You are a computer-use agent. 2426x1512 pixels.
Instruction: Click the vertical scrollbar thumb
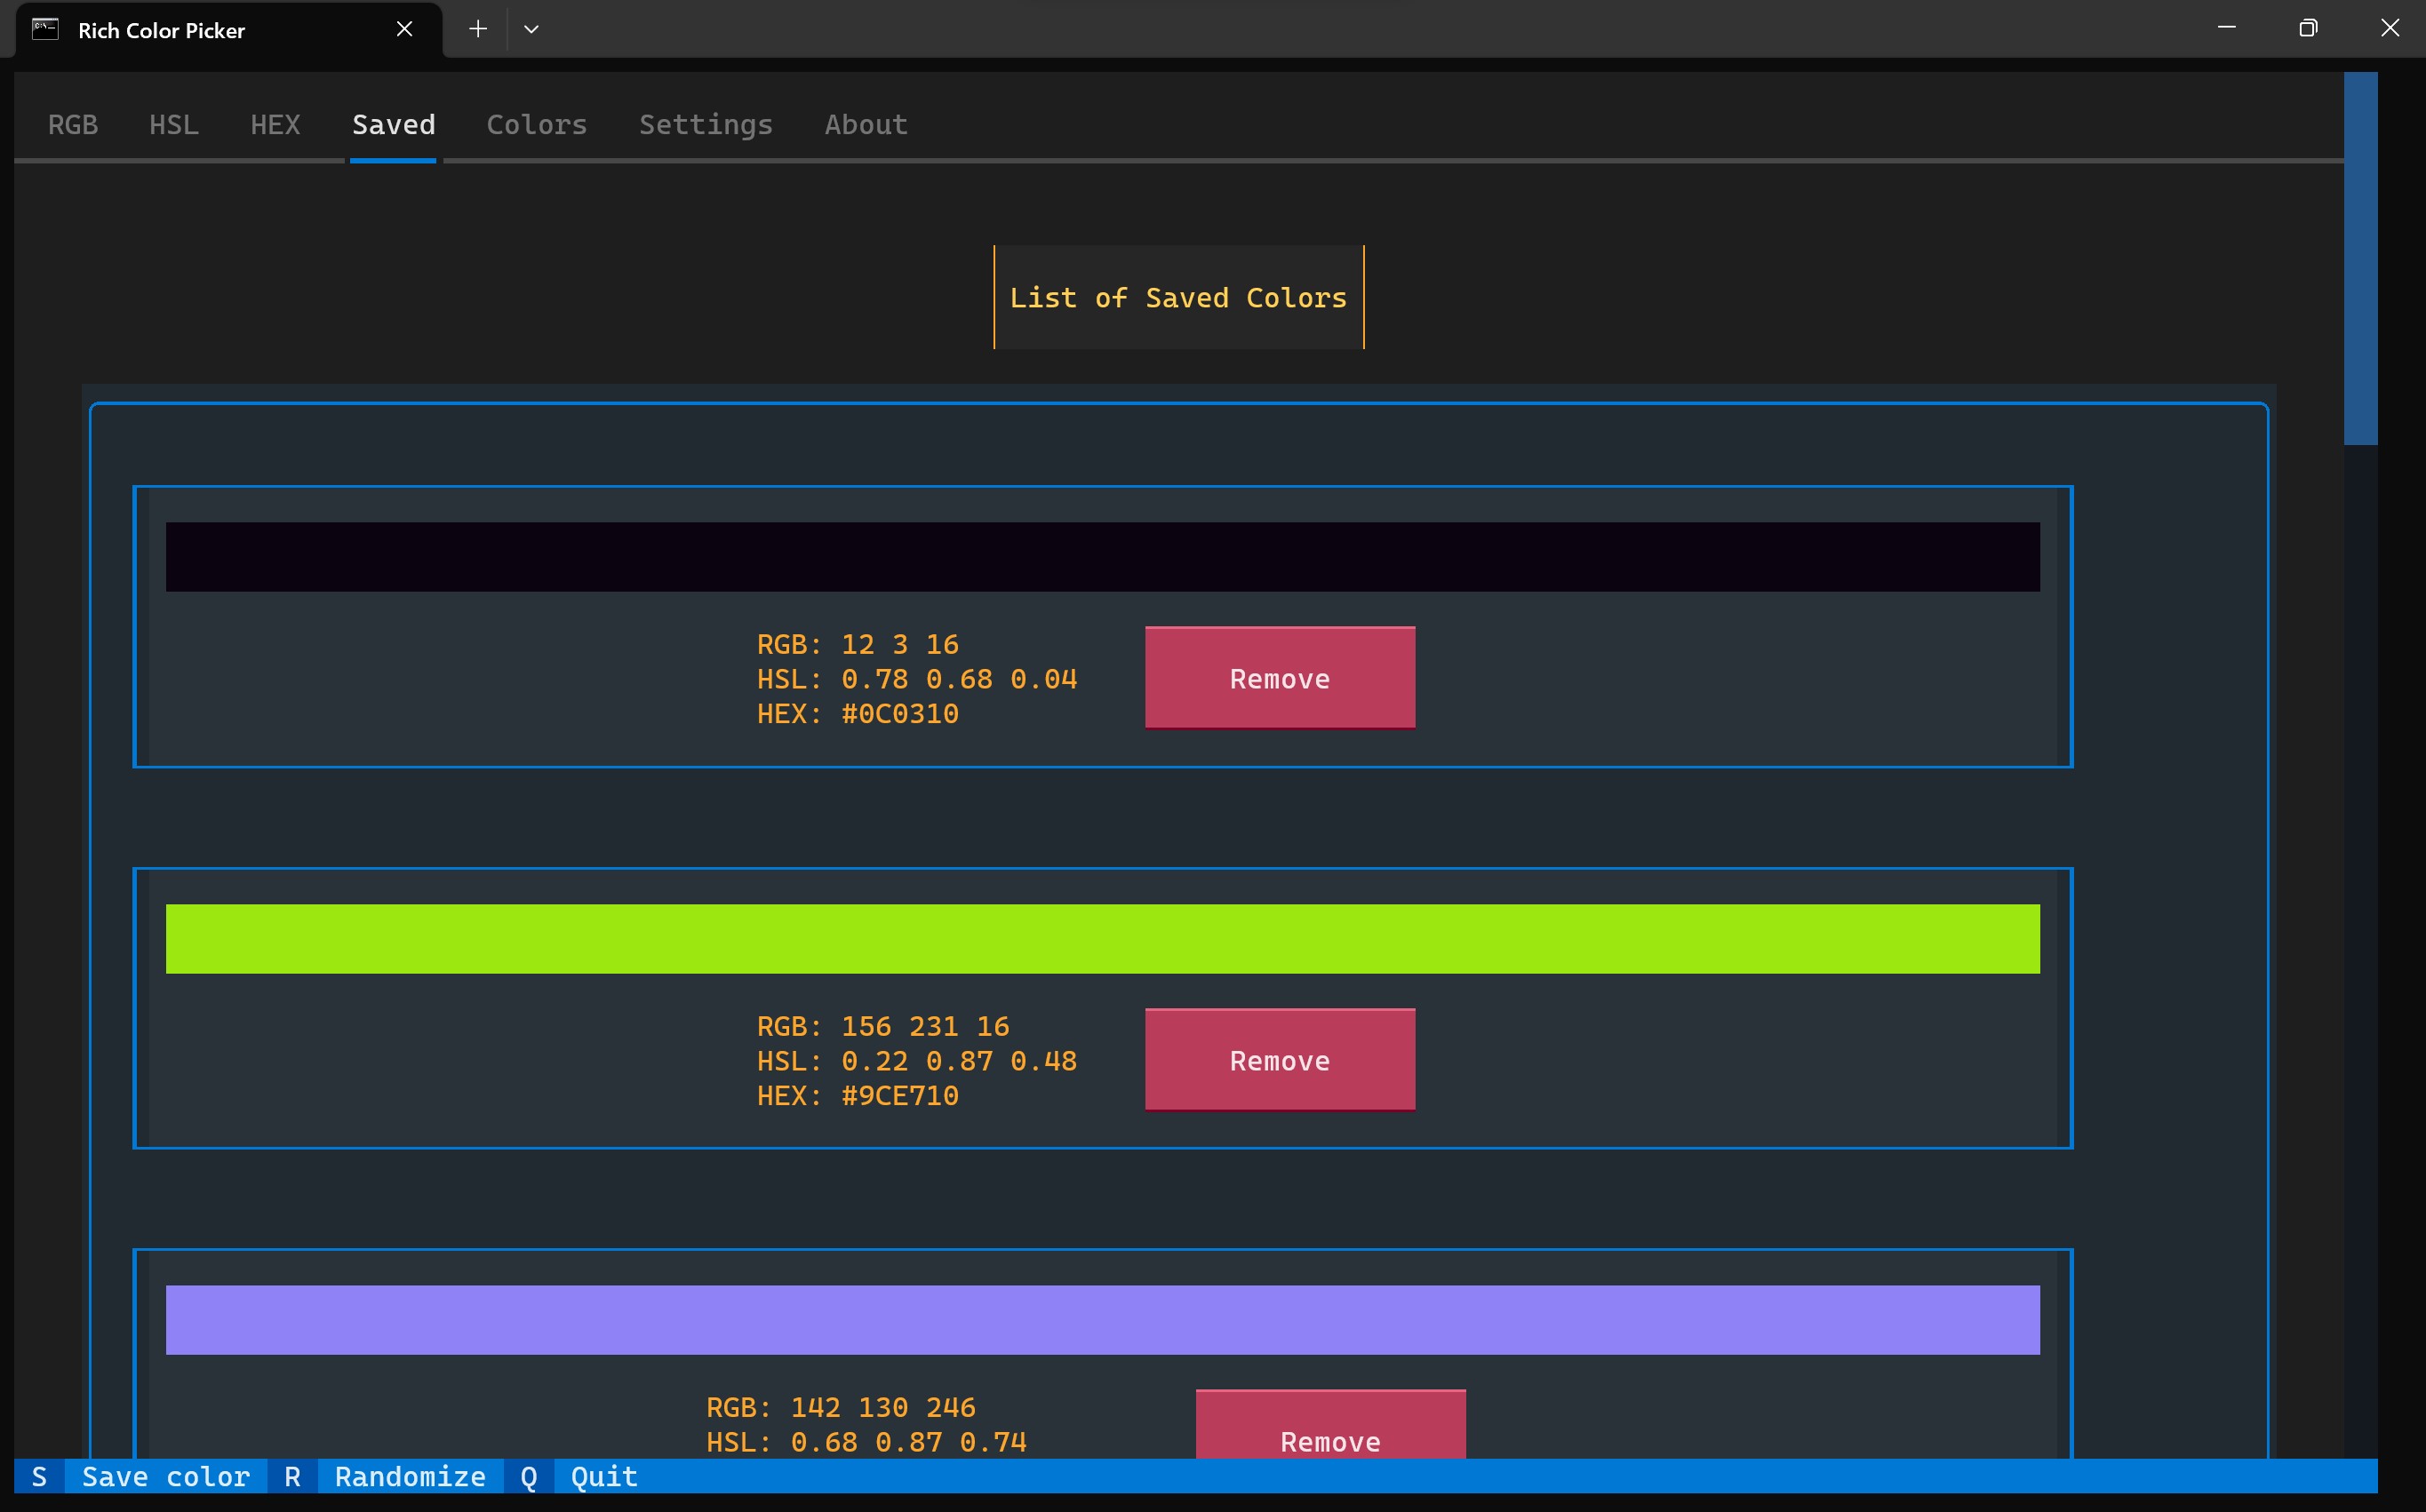(x=2360, y=258)
